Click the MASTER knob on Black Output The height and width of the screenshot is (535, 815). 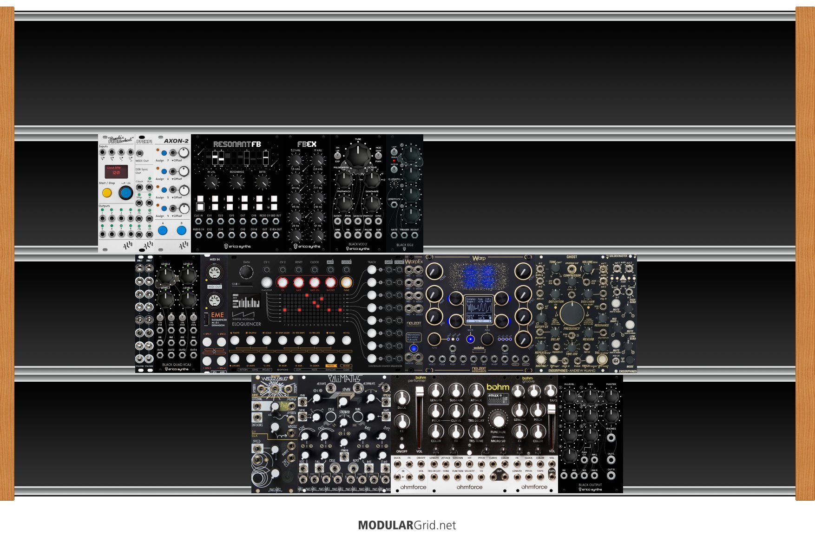pos(611,395)
